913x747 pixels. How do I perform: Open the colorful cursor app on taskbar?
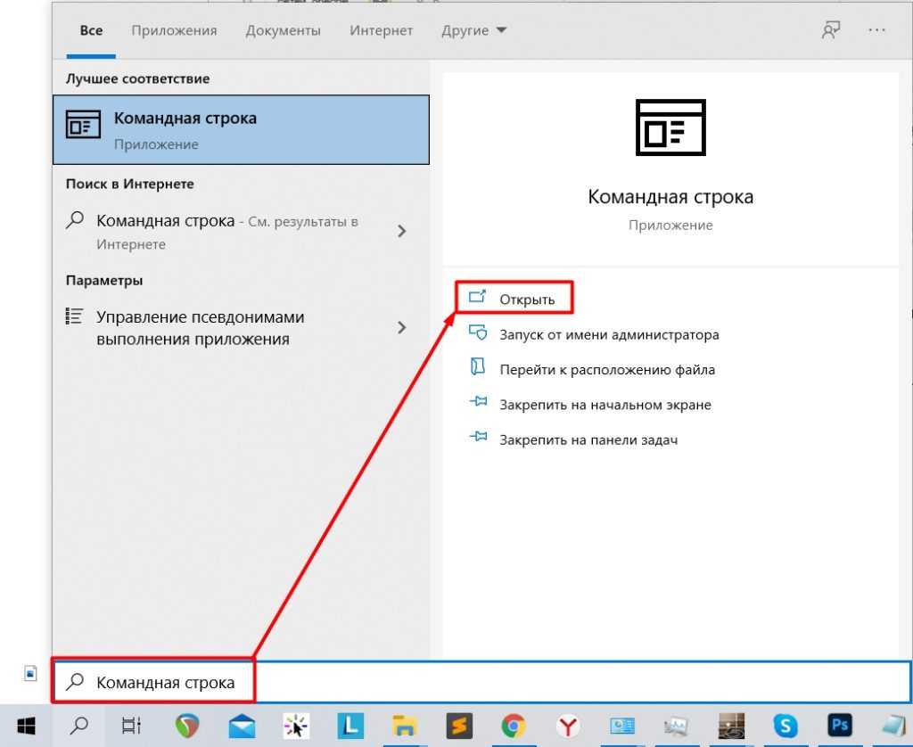pos(296,726)
